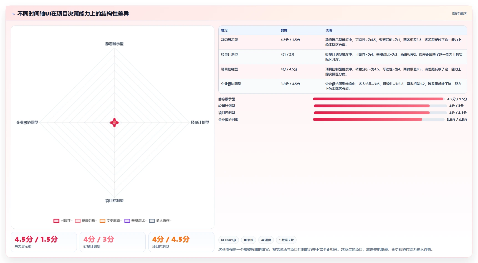This screenshot has height=263, width=478.
Task: Click the explanation text for 静态展示型 row
Action: 393,42
